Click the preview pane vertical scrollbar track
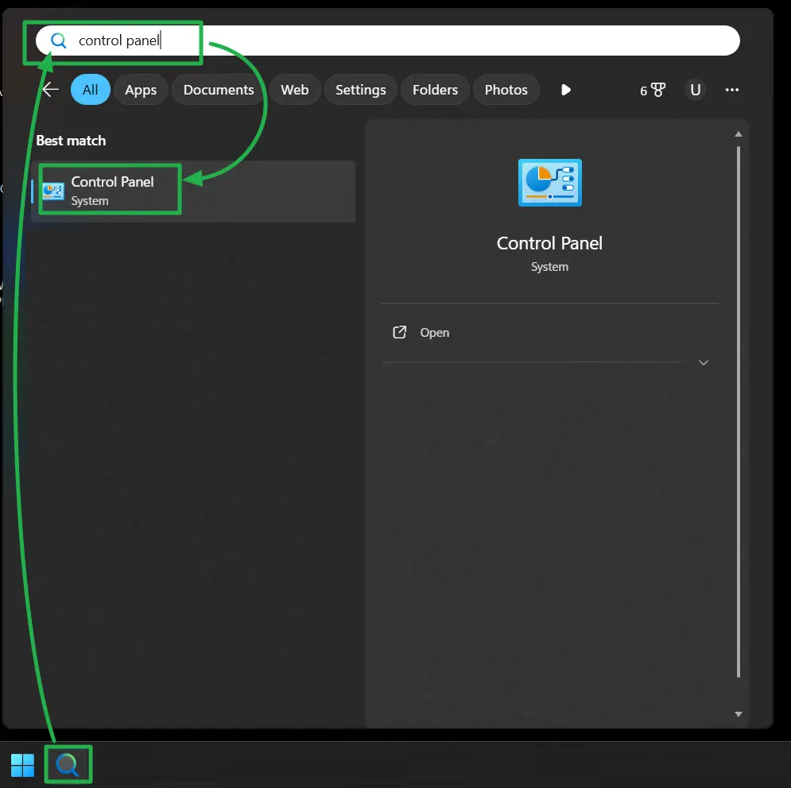 pyautogui.click(x=739, y=412)
